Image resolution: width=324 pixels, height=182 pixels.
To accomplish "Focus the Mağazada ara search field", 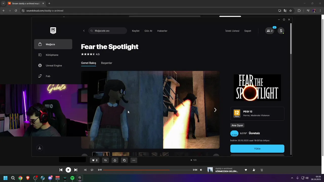I will point(108,31).
